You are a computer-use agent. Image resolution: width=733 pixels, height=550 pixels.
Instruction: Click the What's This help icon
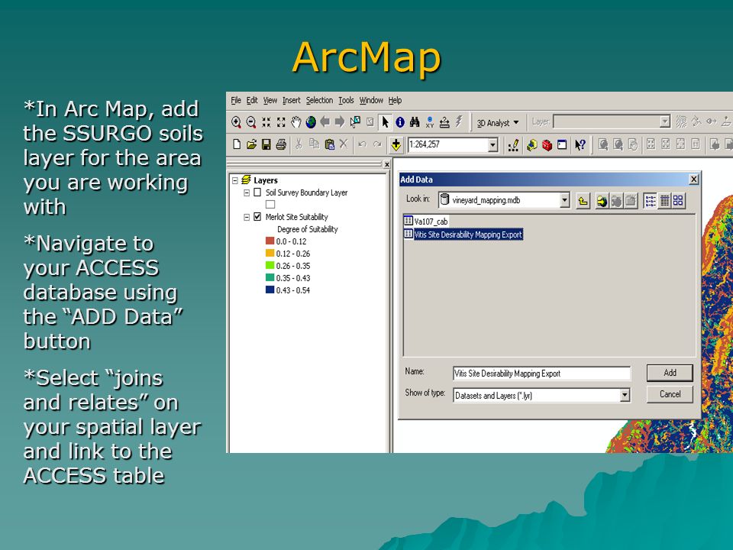(580, 145)
